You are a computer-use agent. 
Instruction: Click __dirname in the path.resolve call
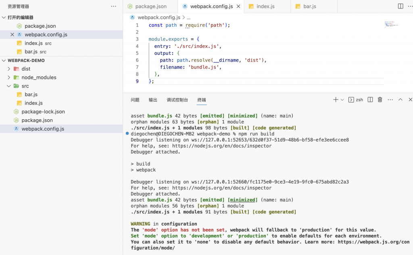click(226, 60)
